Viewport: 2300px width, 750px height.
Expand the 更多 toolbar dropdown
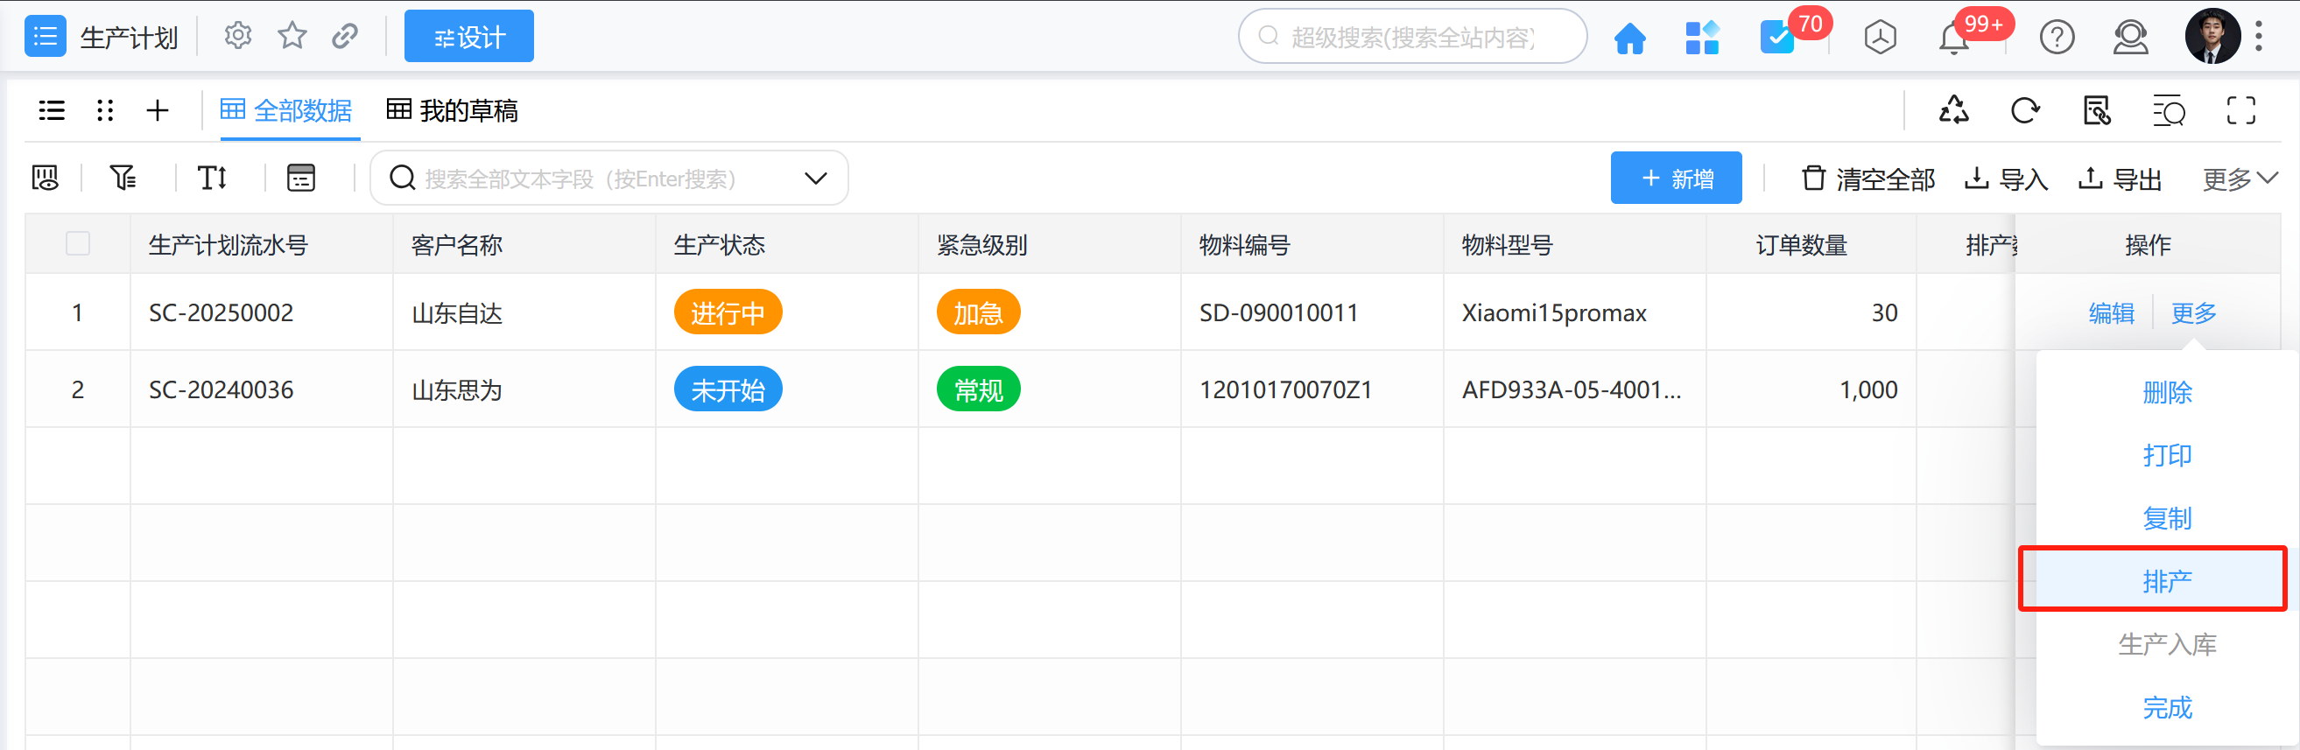coord(2240,179)
